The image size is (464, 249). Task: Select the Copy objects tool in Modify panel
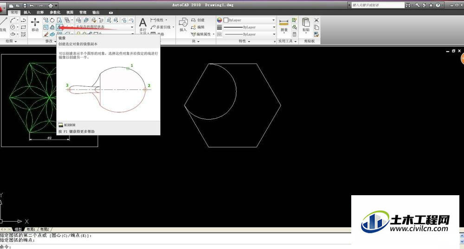click(45, 20)
